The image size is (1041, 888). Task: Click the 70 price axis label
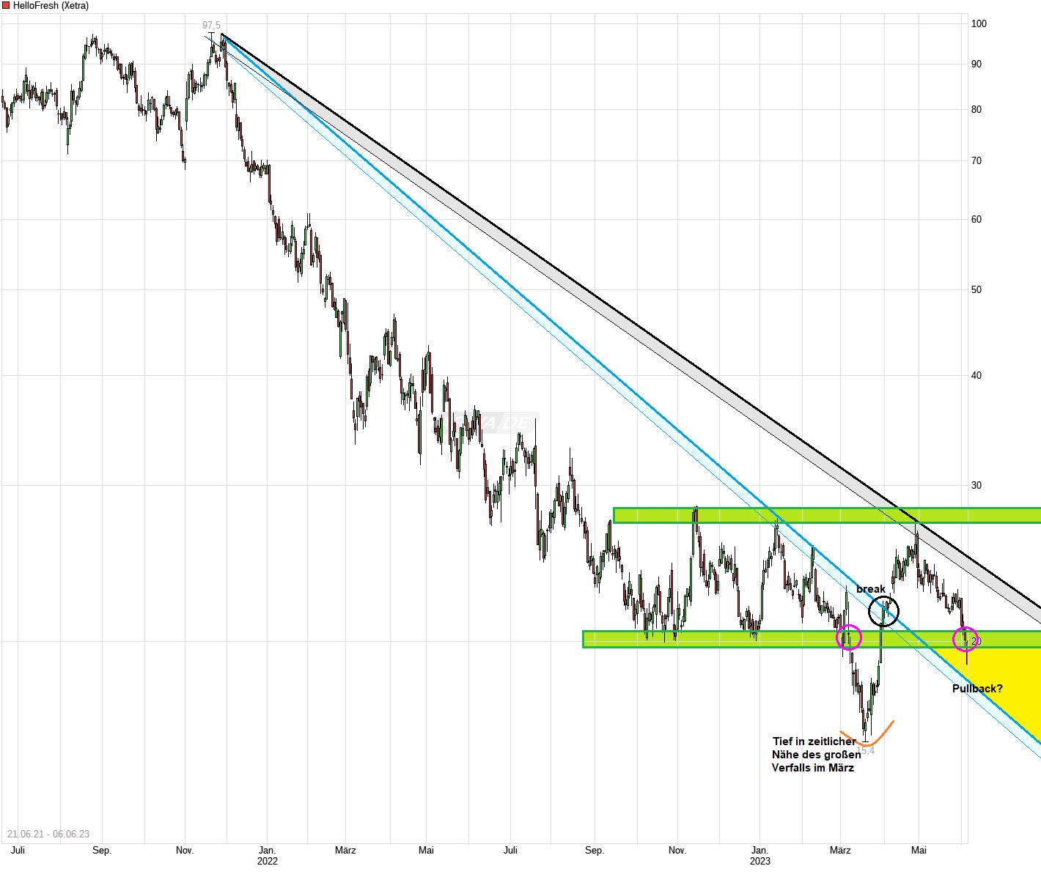coord(976,160)
